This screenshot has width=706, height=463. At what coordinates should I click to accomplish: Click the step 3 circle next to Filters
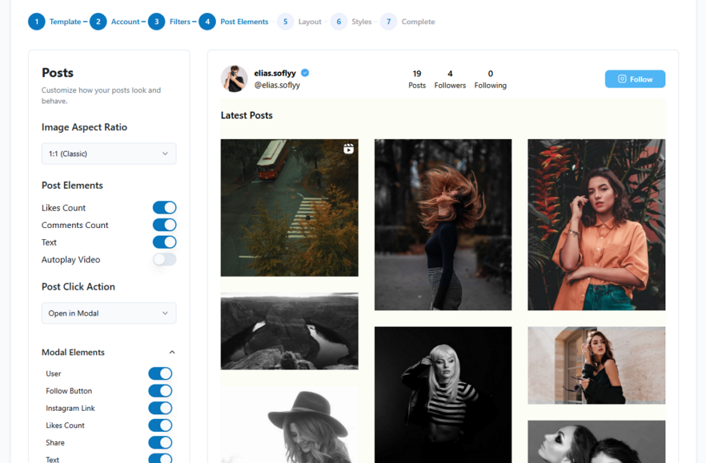click(x=157, y=21)
